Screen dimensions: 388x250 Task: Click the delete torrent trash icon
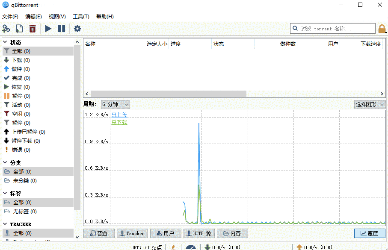point(32,28)
